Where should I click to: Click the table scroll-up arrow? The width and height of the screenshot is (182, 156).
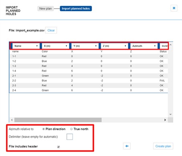(x=170, y=45)
